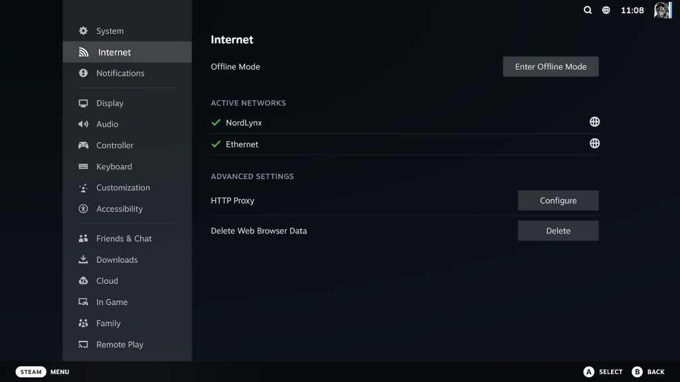The image size is (680, 382).
Task: Click the Downloads arrow icon
Action: (x=82, y=259)
